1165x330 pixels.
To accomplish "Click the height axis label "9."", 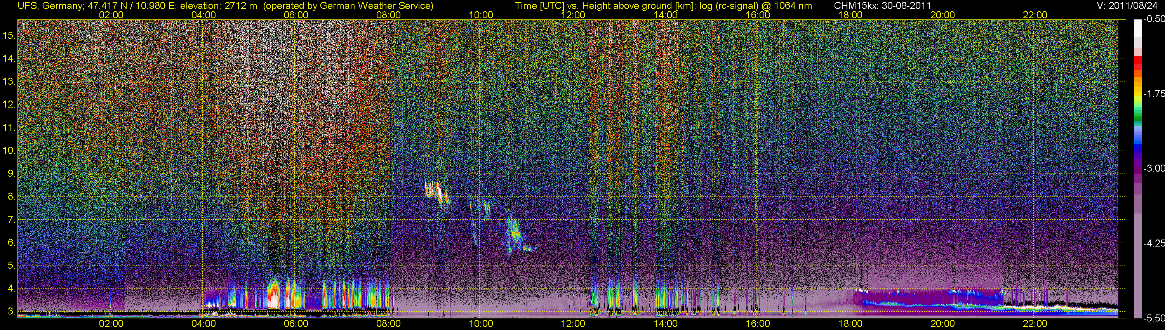I will [11, 174].
